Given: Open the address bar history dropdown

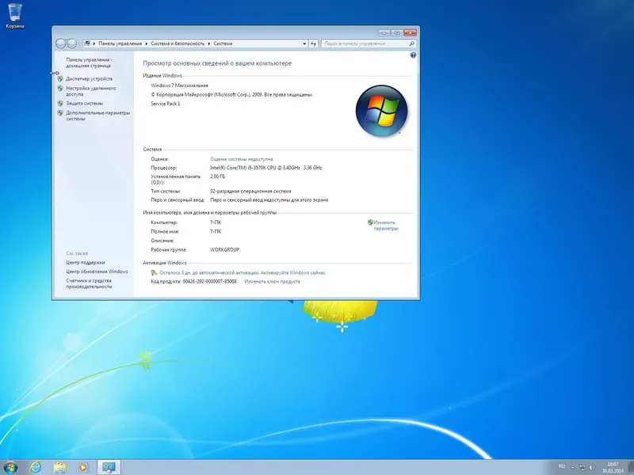Looking at the screenshot, I should click(x=304, y=44).
